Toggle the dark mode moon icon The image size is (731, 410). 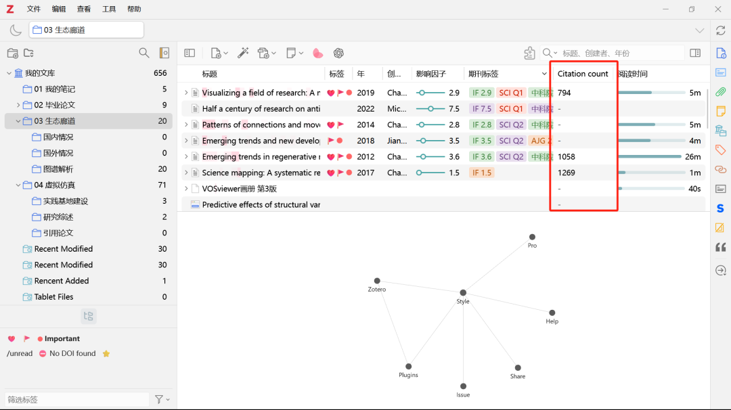point(15,30)
